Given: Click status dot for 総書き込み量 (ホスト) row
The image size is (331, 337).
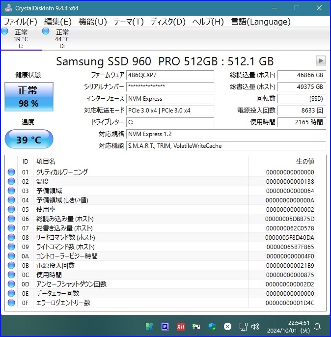Looking at the screenshot, I should [x=11, y=228].
